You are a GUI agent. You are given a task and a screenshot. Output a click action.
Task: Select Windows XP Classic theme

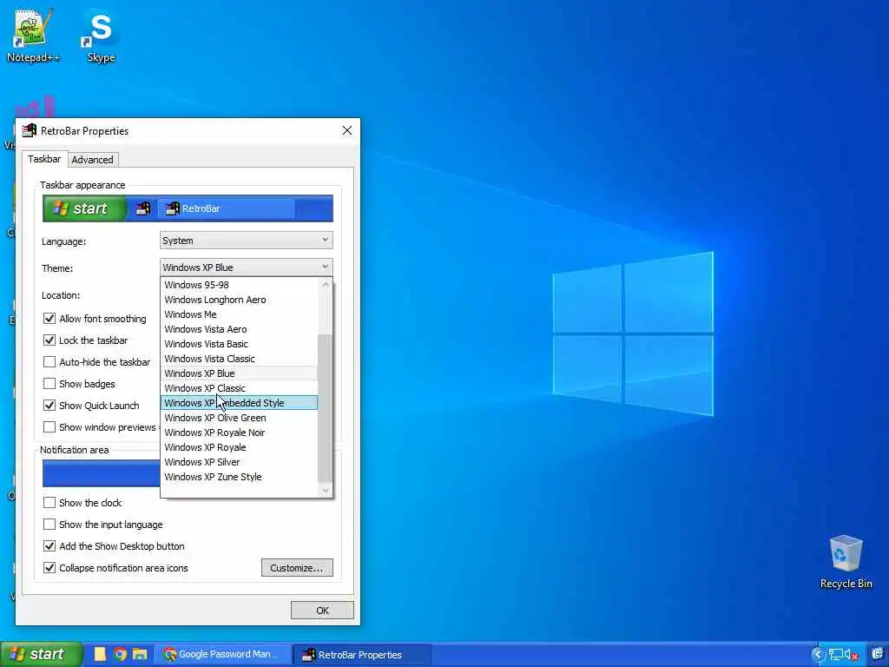(x=239, y=388)
